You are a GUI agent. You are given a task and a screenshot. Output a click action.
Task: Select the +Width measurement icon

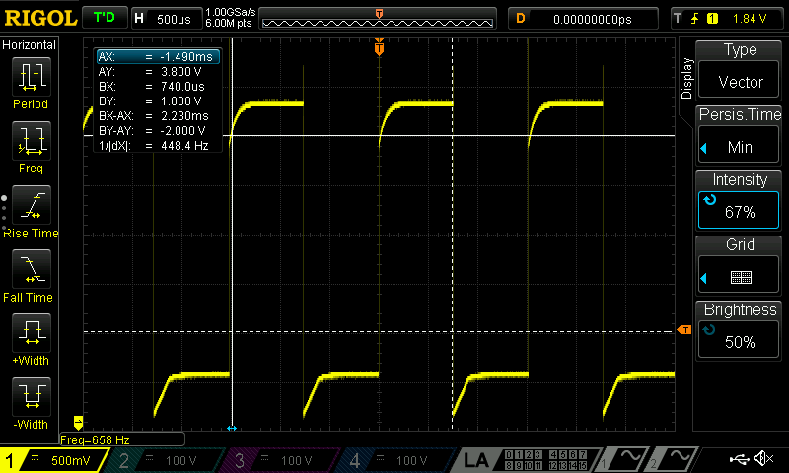(x=32, y=333)
